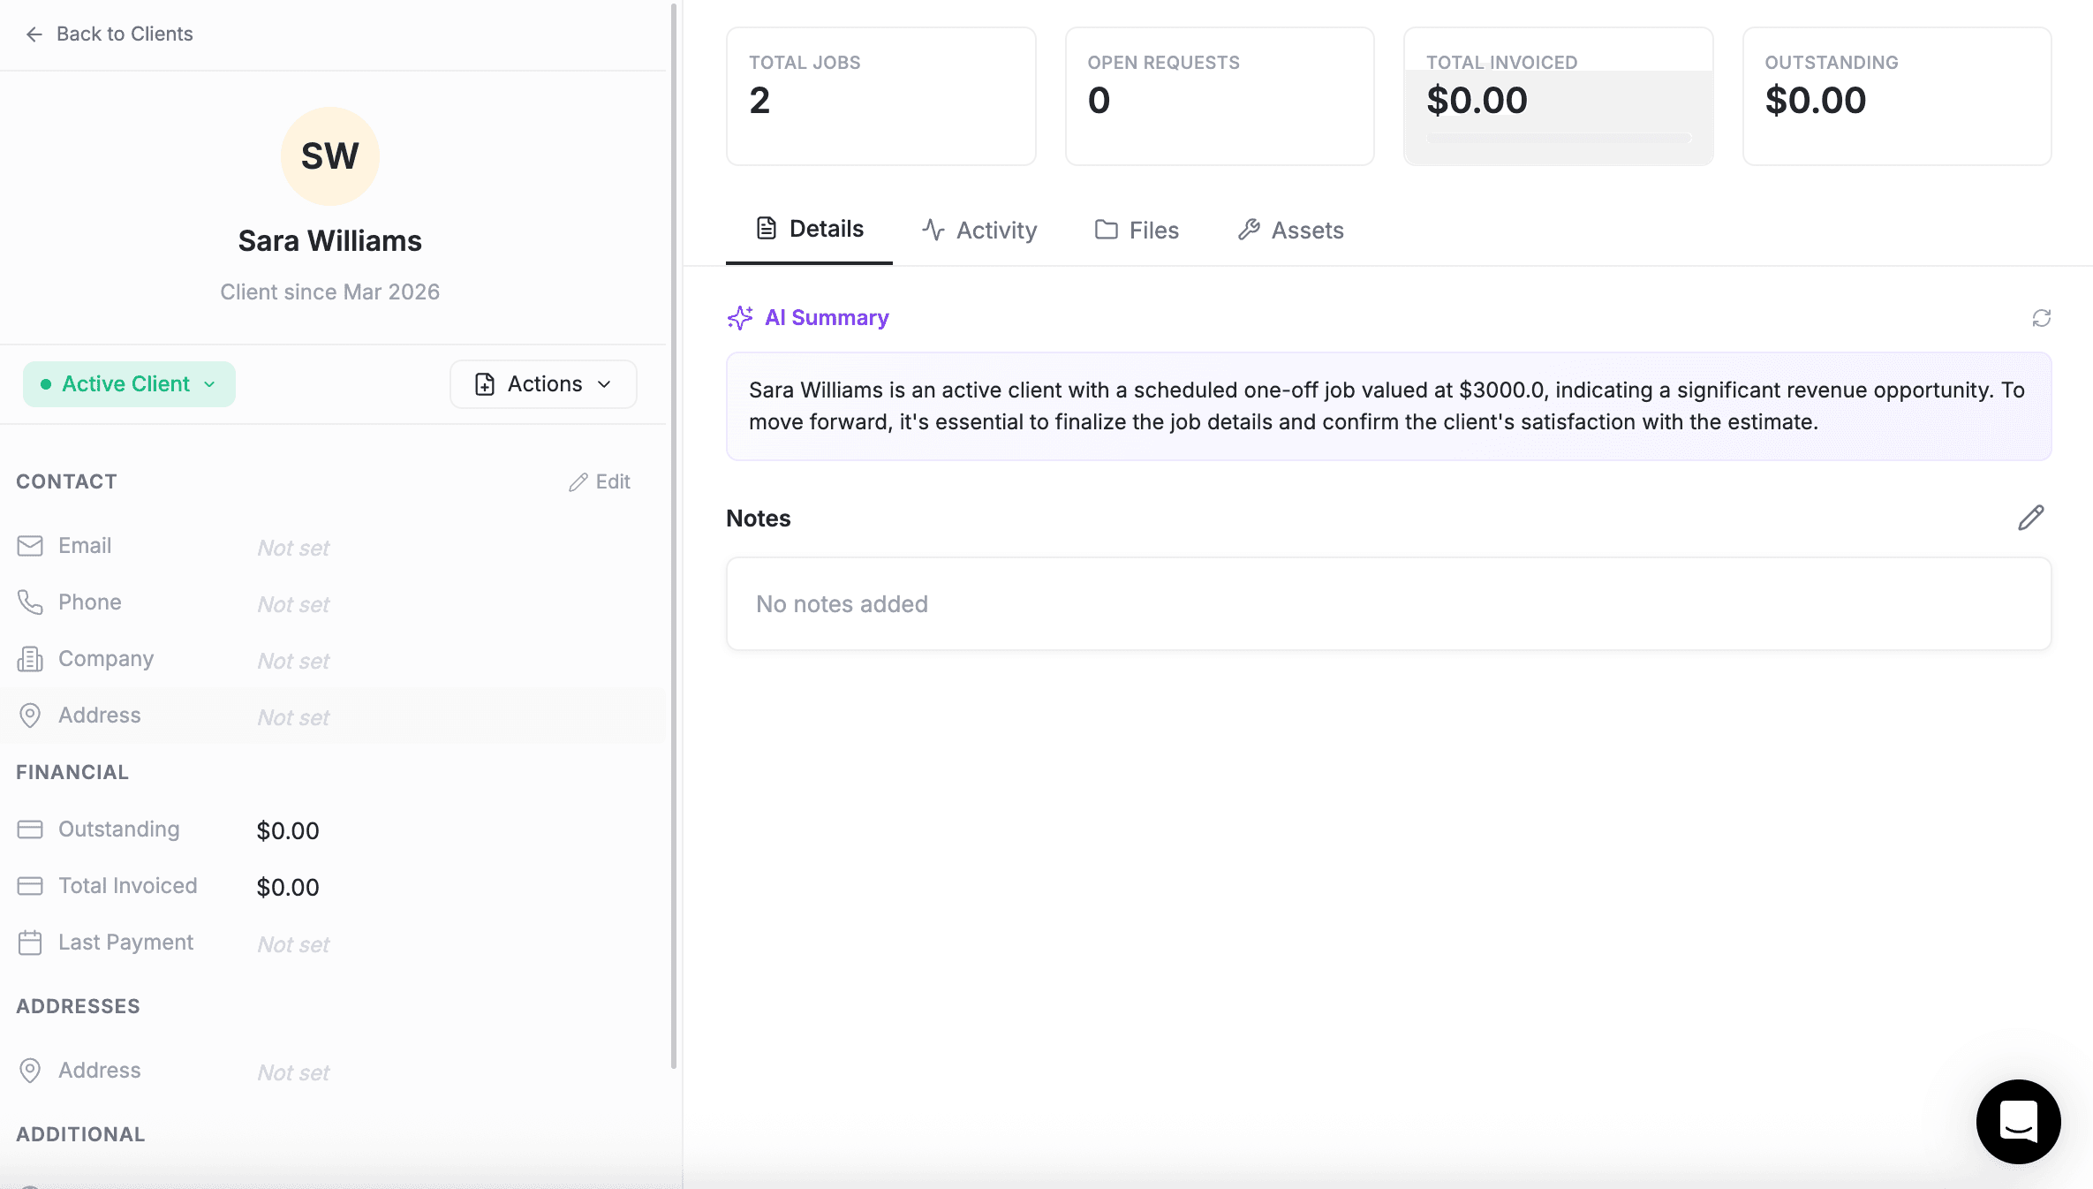Click the Last Payment calendar icon
This screenshot has width=2093, height=1189.
coord(31,943)
